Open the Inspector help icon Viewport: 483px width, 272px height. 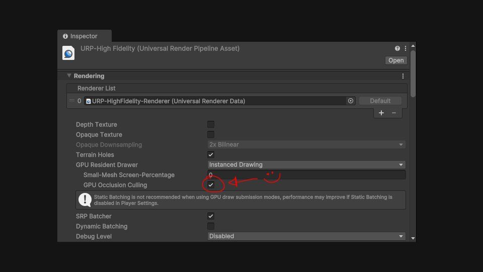pyautogui.click(x=397, y=48)
